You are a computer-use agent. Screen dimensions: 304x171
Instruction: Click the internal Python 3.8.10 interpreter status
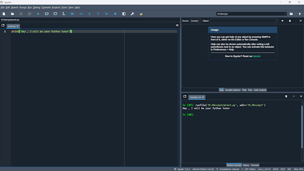click(203, 169)
